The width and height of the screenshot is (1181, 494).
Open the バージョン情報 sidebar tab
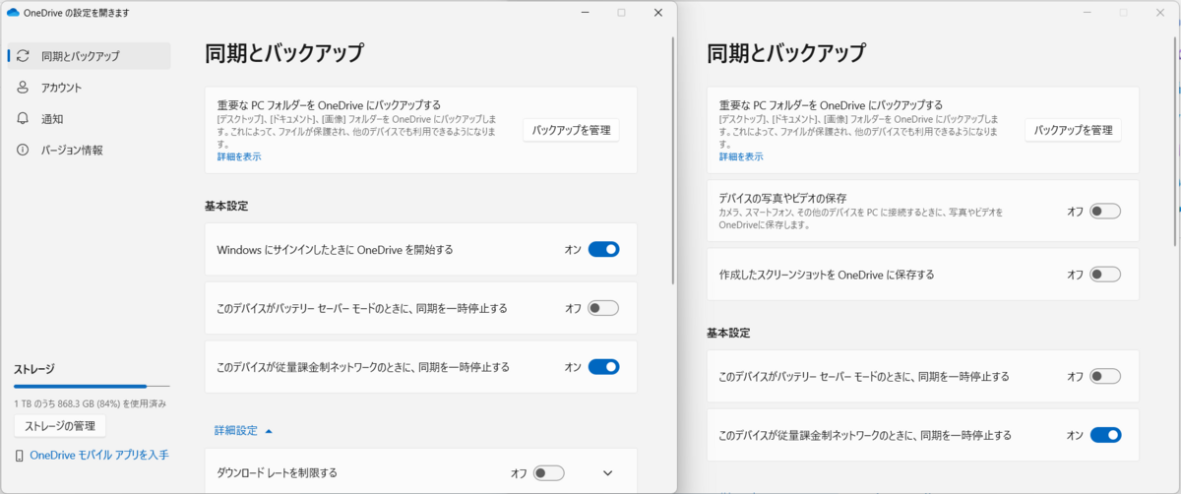pyautogui.click(x=90, y=151)
